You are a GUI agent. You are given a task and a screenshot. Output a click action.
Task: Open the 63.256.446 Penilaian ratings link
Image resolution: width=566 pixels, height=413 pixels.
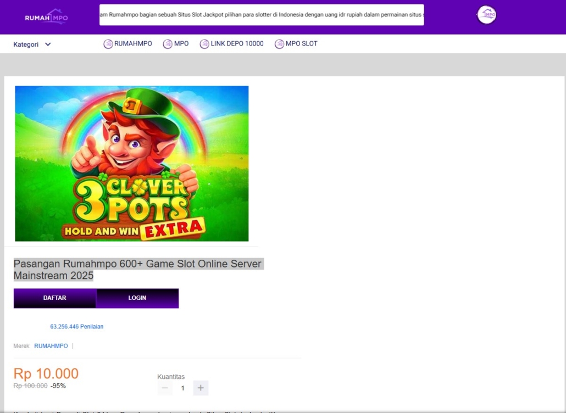coord(76,326)
